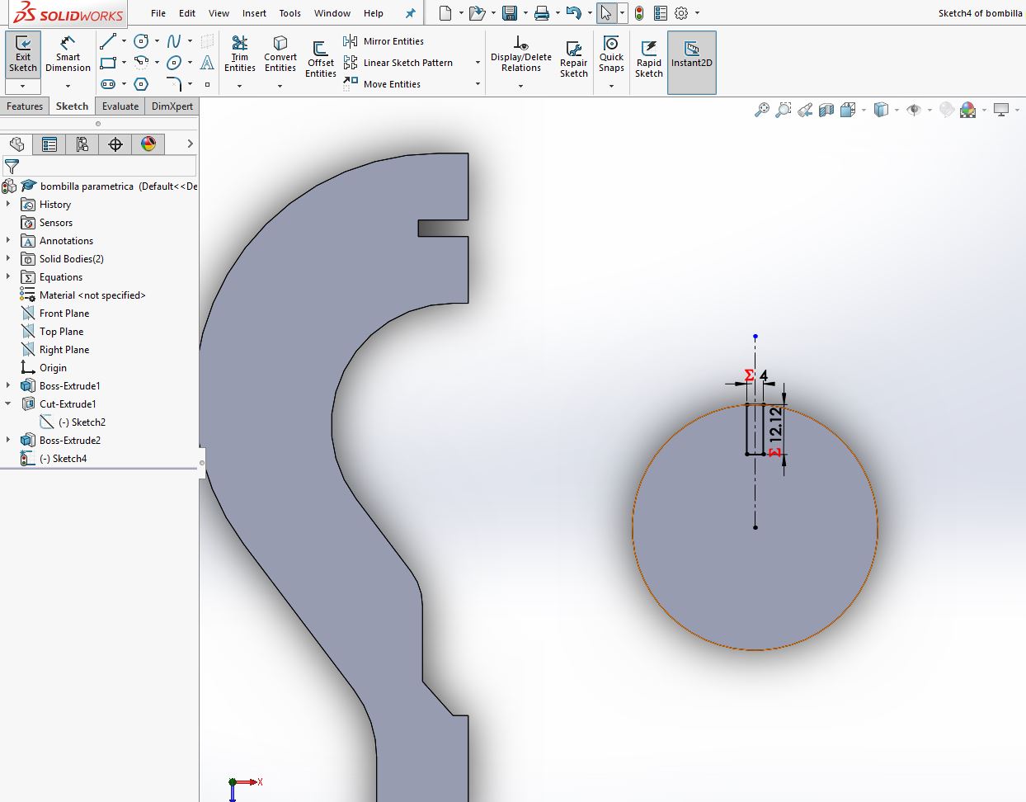Expand the Solid Bodies(2) folder

[8, 258]
